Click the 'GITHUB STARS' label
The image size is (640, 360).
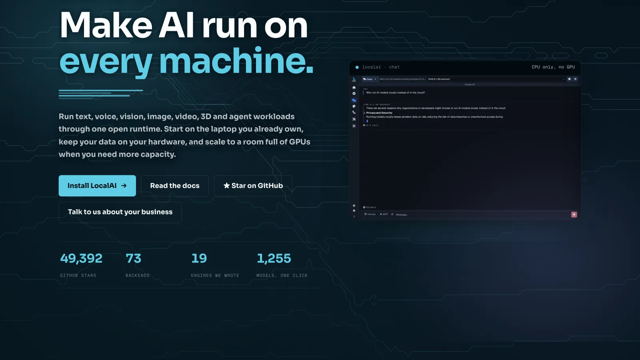click(x=78, y=276)
